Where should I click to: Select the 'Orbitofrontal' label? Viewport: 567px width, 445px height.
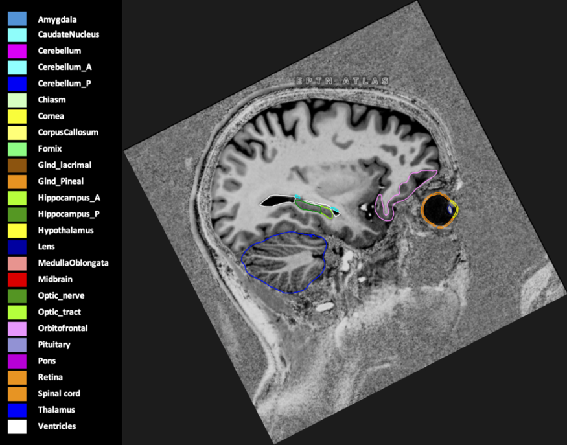[x=63, y=328]
